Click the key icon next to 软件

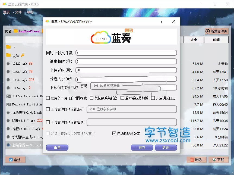23,55
